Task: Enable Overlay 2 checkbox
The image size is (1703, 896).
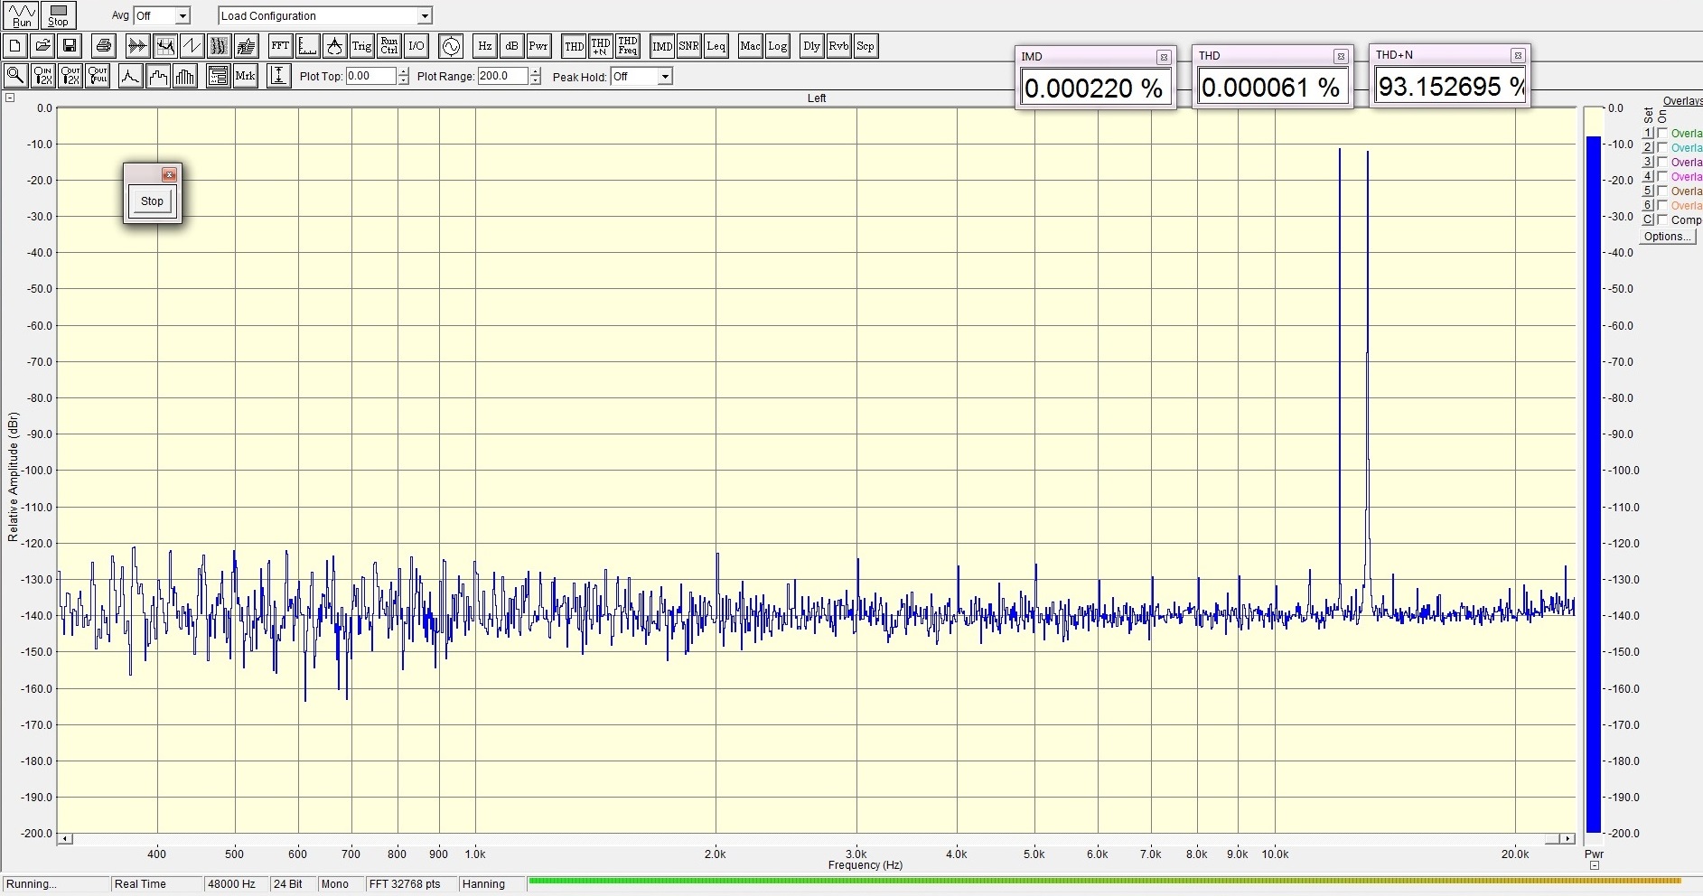Action: click(x=1662, y=147)
